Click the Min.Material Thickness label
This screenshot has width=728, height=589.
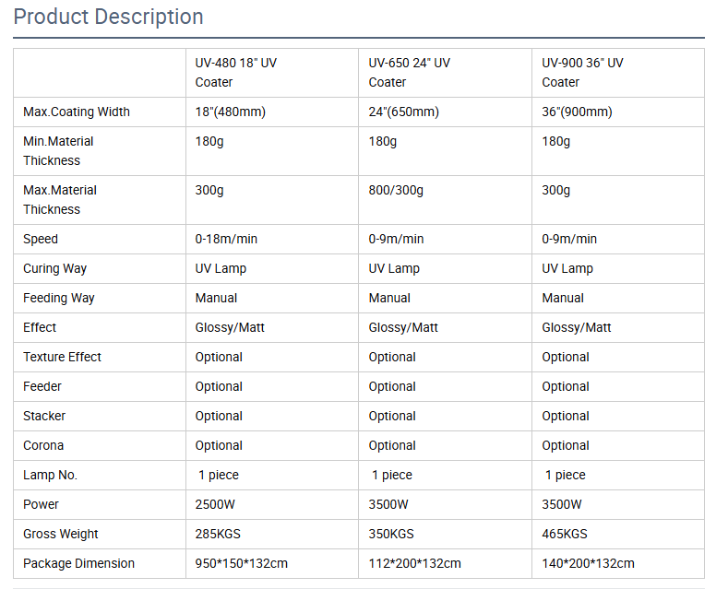click(58, 151)
